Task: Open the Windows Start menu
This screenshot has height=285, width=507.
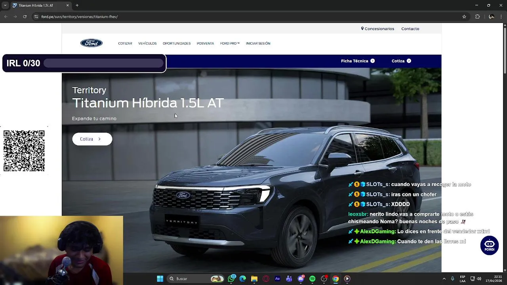Action: tap(160, 279)
